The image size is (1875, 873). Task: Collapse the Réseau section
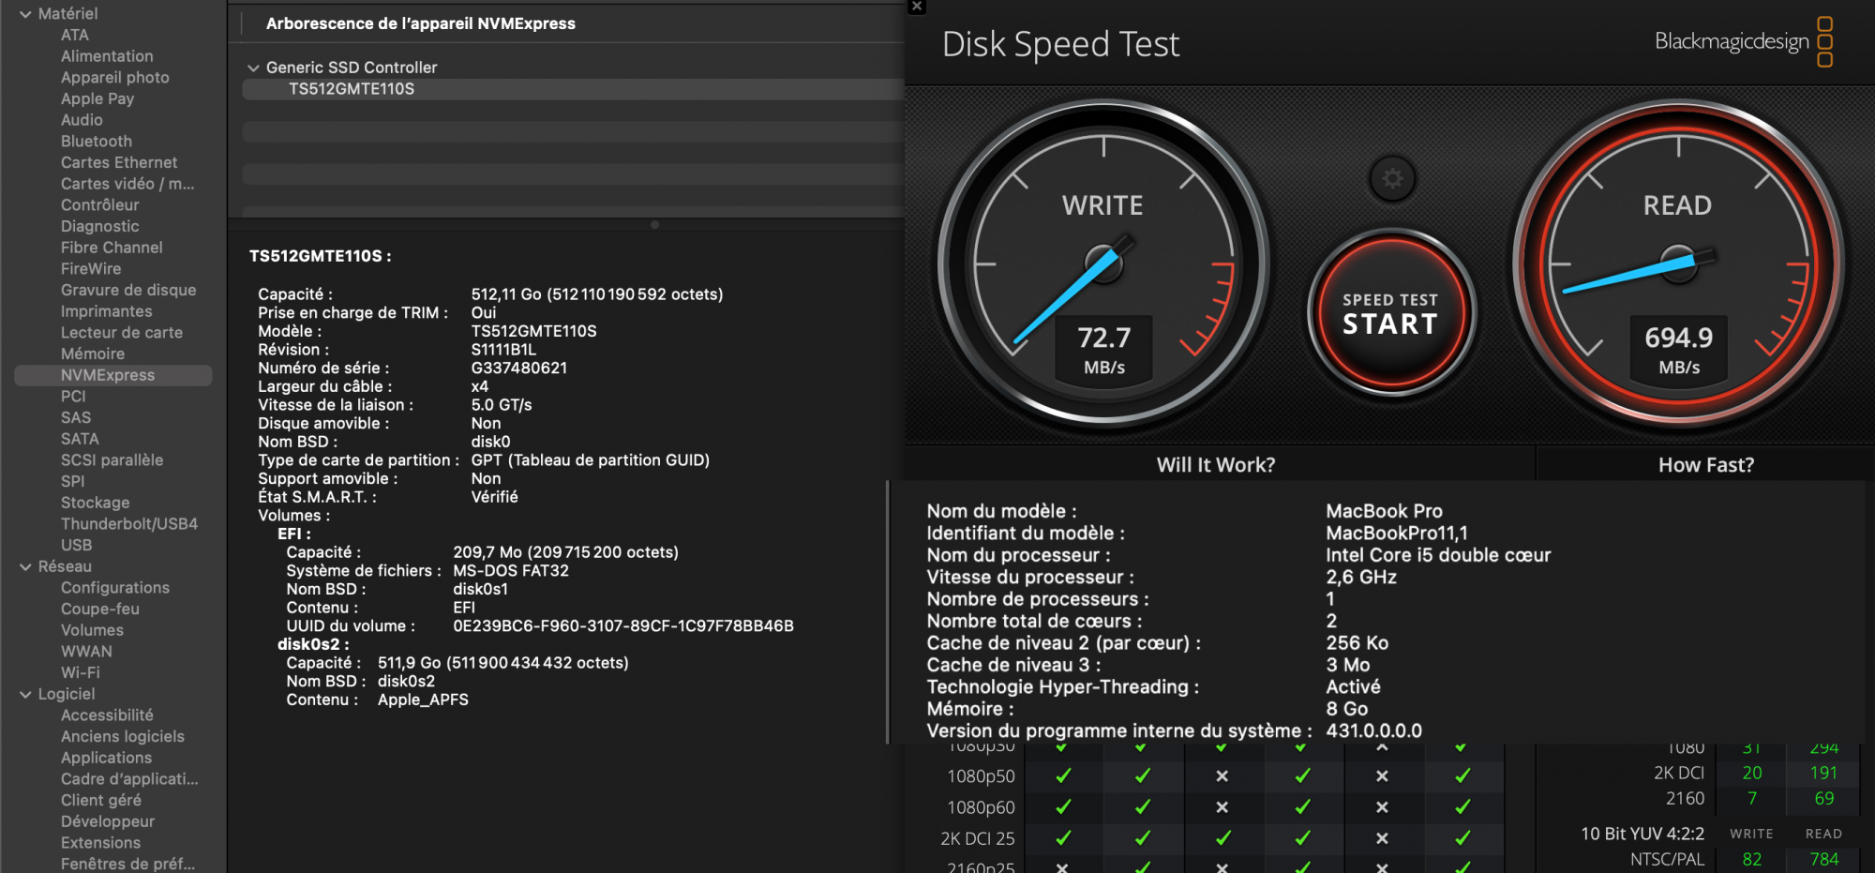point(25,566)
